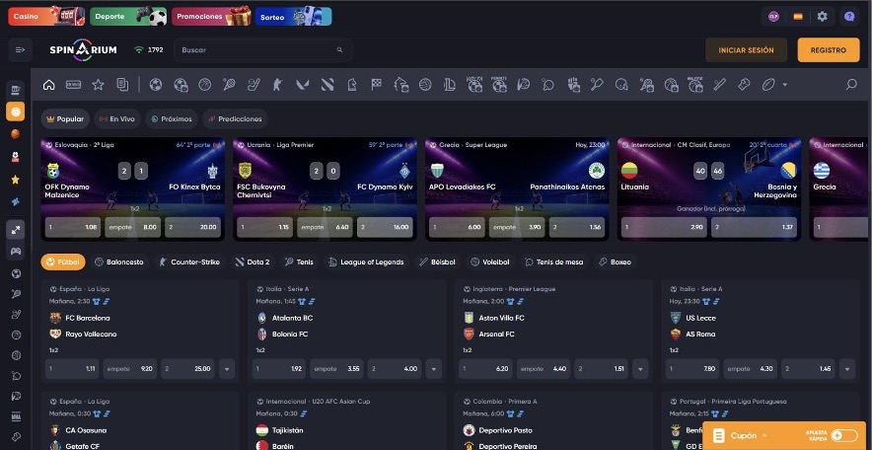Open the sidebar menu collapse icon
Image resolution: width=872 pixels, height=450 pixels.
20,50
